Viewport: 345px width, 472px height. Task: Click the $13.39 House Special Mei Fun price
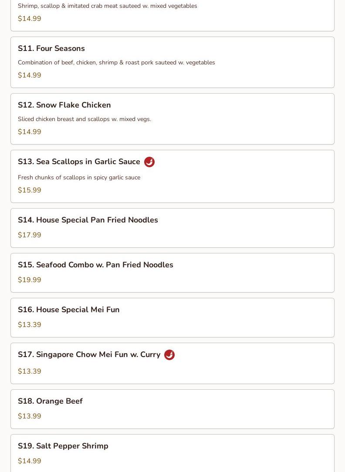30,325
